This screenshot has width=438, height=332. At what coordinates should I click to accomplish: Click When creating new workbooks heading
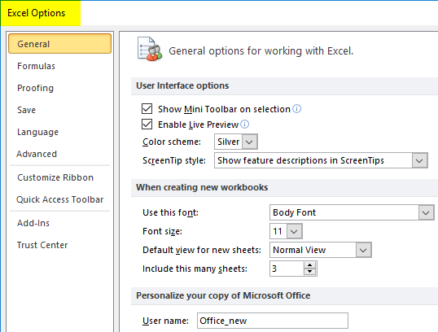(202, 187)
